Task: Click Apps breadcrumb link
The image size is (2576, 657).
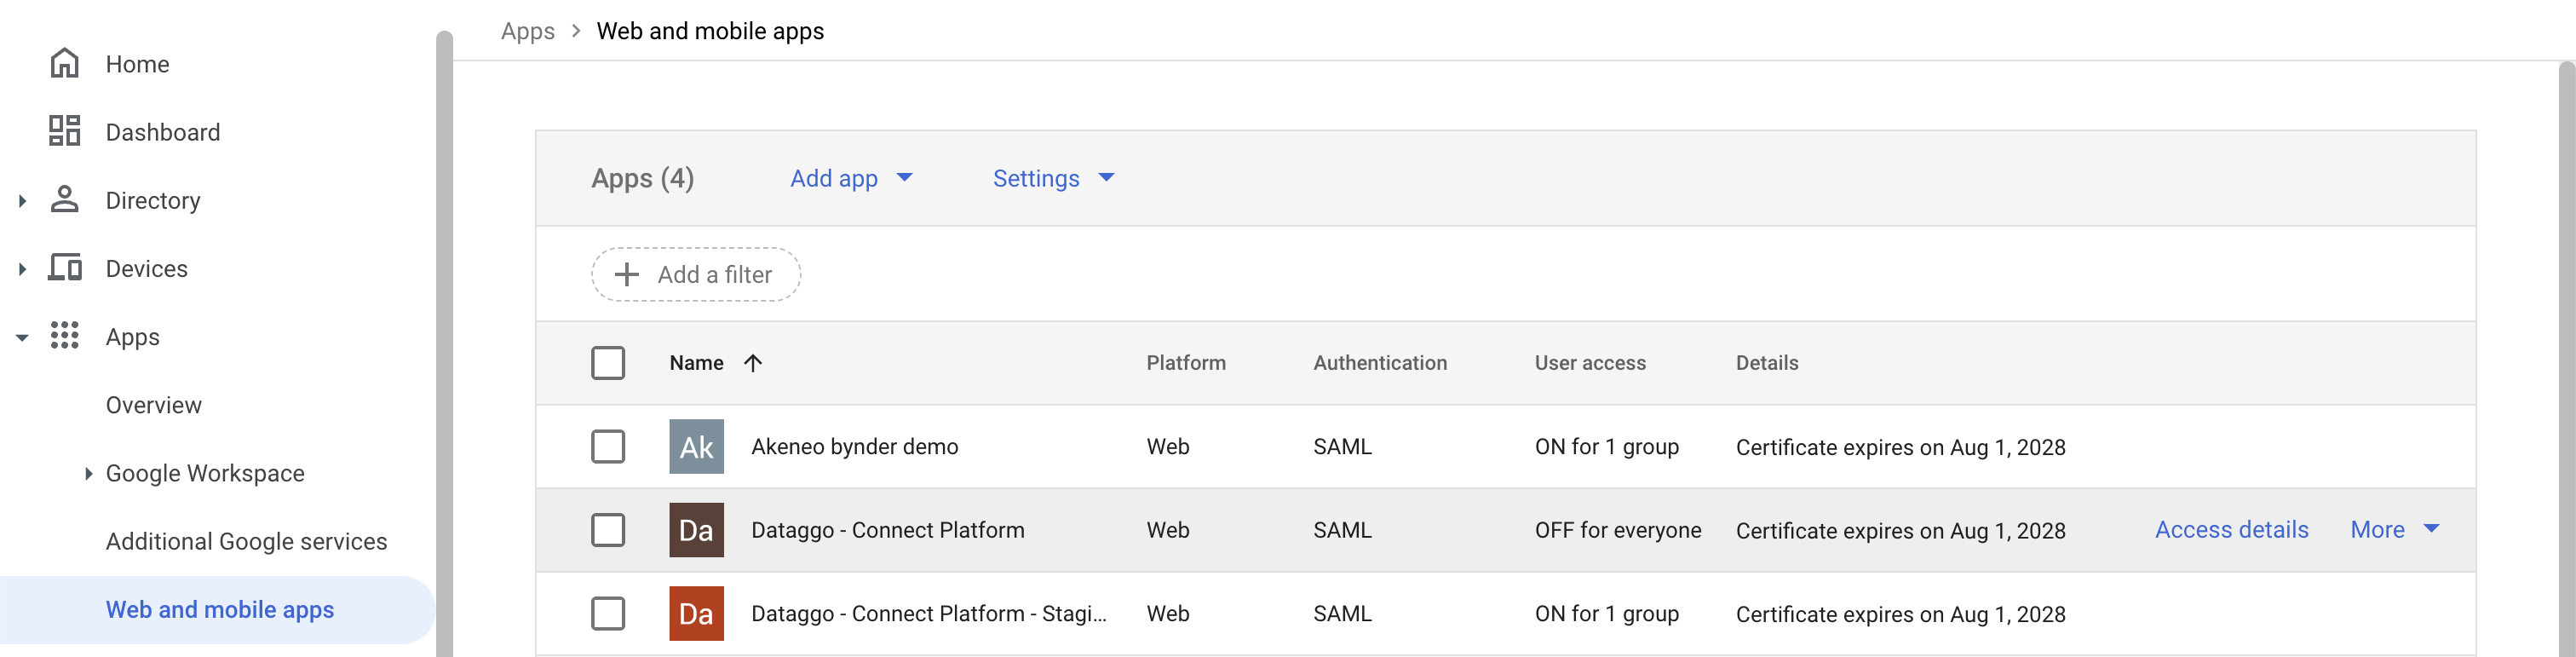Action: pos(527,32)
